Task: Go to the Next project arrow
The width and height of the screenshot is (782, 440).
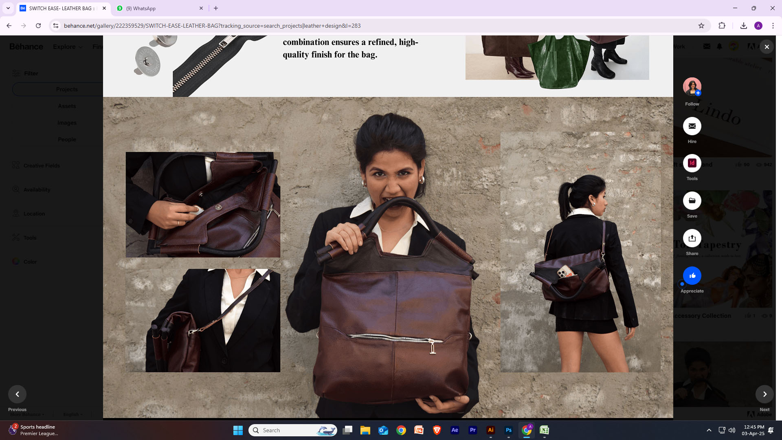Action: [764, 394]
